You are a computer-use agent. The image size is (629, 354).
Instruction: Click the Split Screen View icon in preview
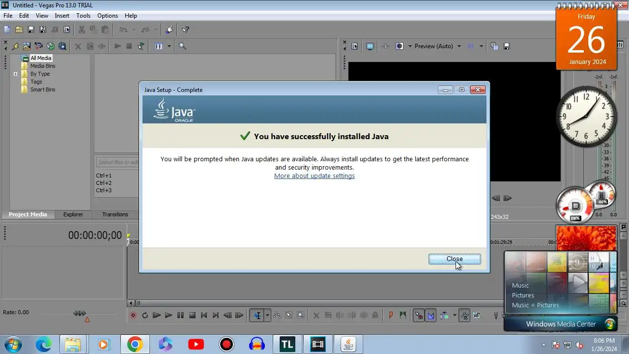click(400, 46)
